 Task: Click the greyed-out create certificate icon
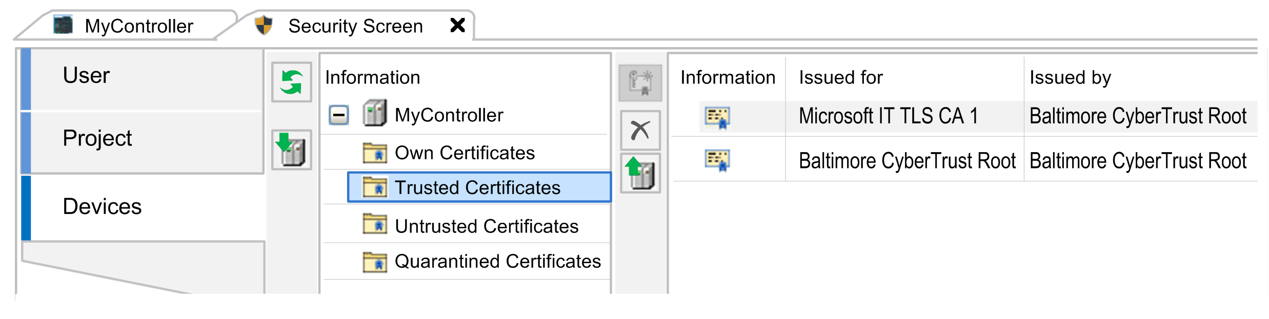point(640,82)
